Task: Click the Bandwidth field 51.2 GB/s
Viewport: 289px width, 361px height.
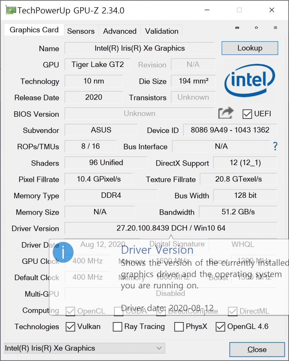Action: click(x=238, y=212)
